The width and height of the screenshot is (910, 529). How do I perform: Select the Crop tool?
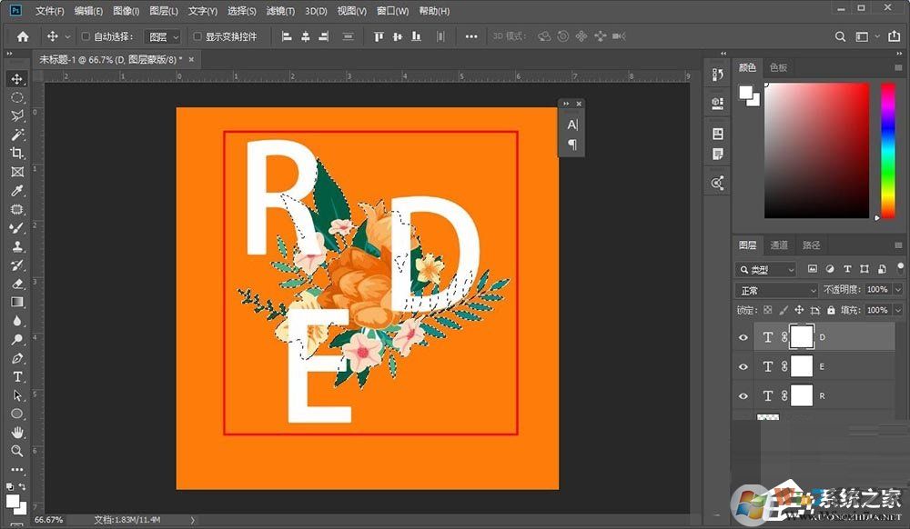[16, 152]
